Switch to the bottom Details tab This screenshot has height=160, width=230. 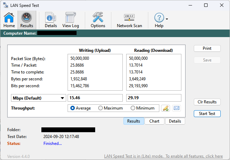pyautogui.click(x=175, y=121)
